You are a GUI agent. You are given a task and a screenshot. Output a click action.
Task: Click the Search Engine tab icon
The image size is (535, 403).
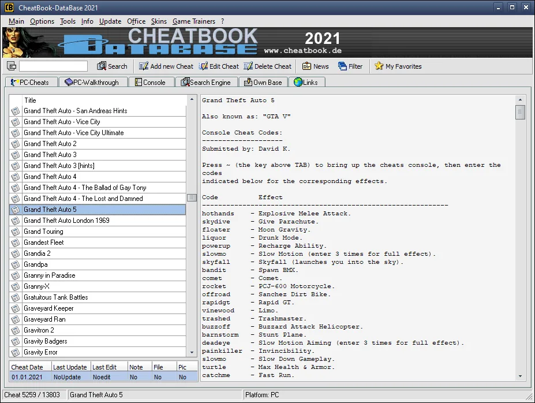pos(185,82)
